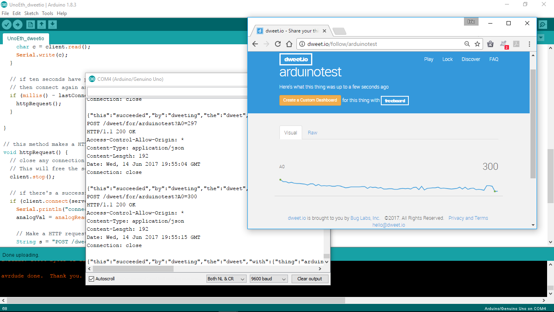Click the 'avrdude done. Thank you.' console text

coord(41,276)
